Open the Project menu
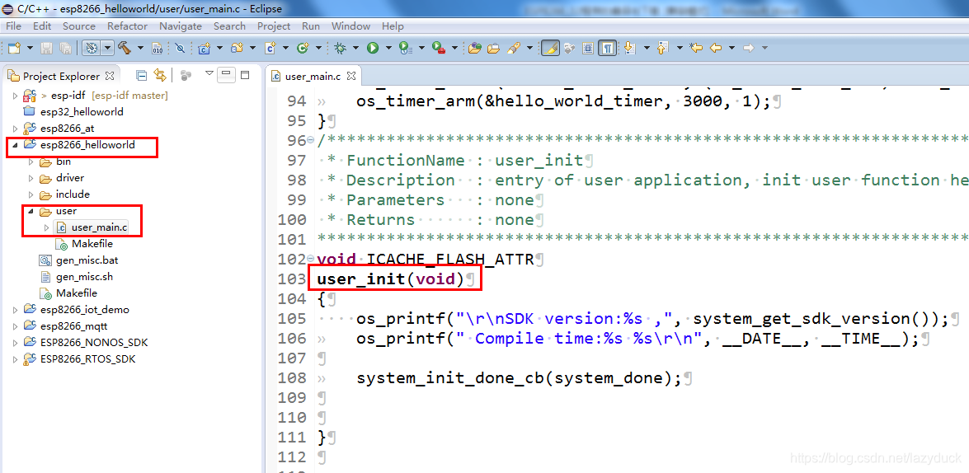Screen dimensions: 969x473 point(274,26)
